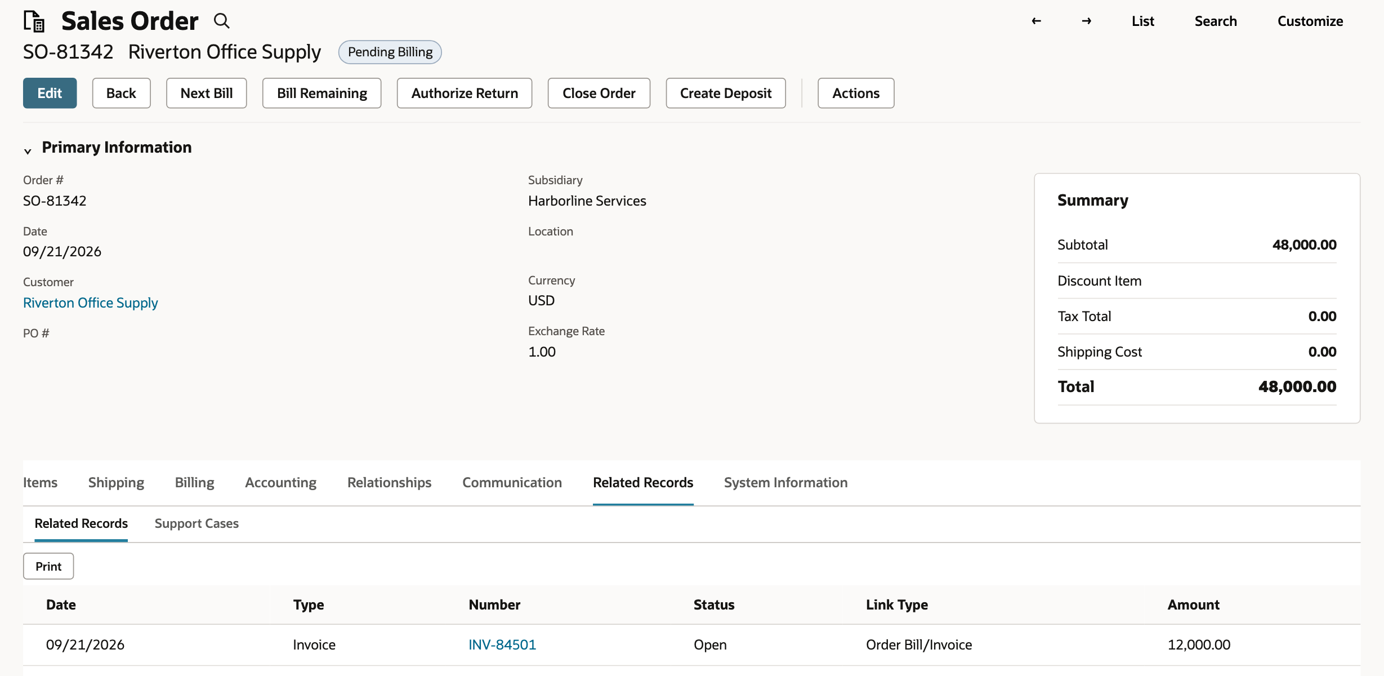Switch to the Communication tab
The width and height of the screenshot is (1384, 676).
pos(512,482)
